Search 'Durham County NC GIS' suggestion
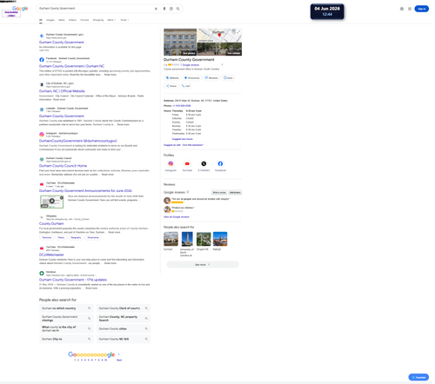 click(124, 339)
